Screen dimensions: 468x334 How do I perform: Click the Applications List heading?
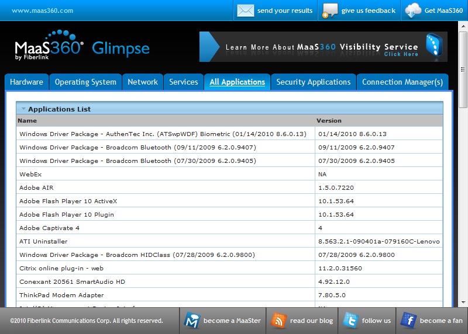(x=60, y=109)
